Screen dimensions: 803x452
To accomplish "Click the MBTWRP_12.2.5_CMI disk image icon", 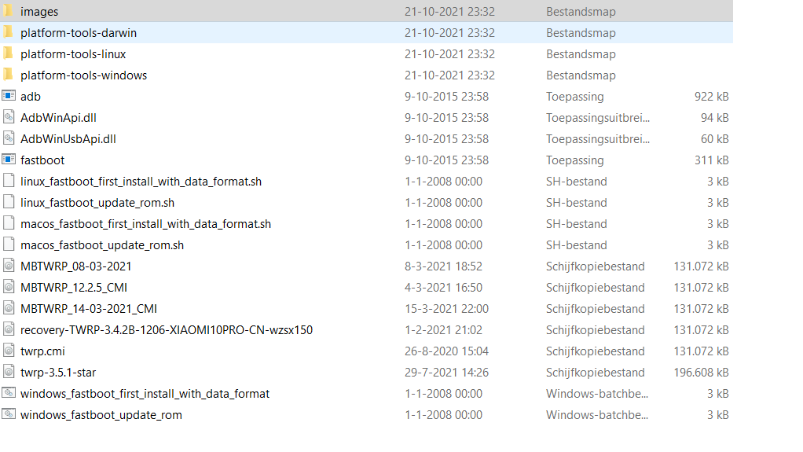I will [x=9, y=287].
